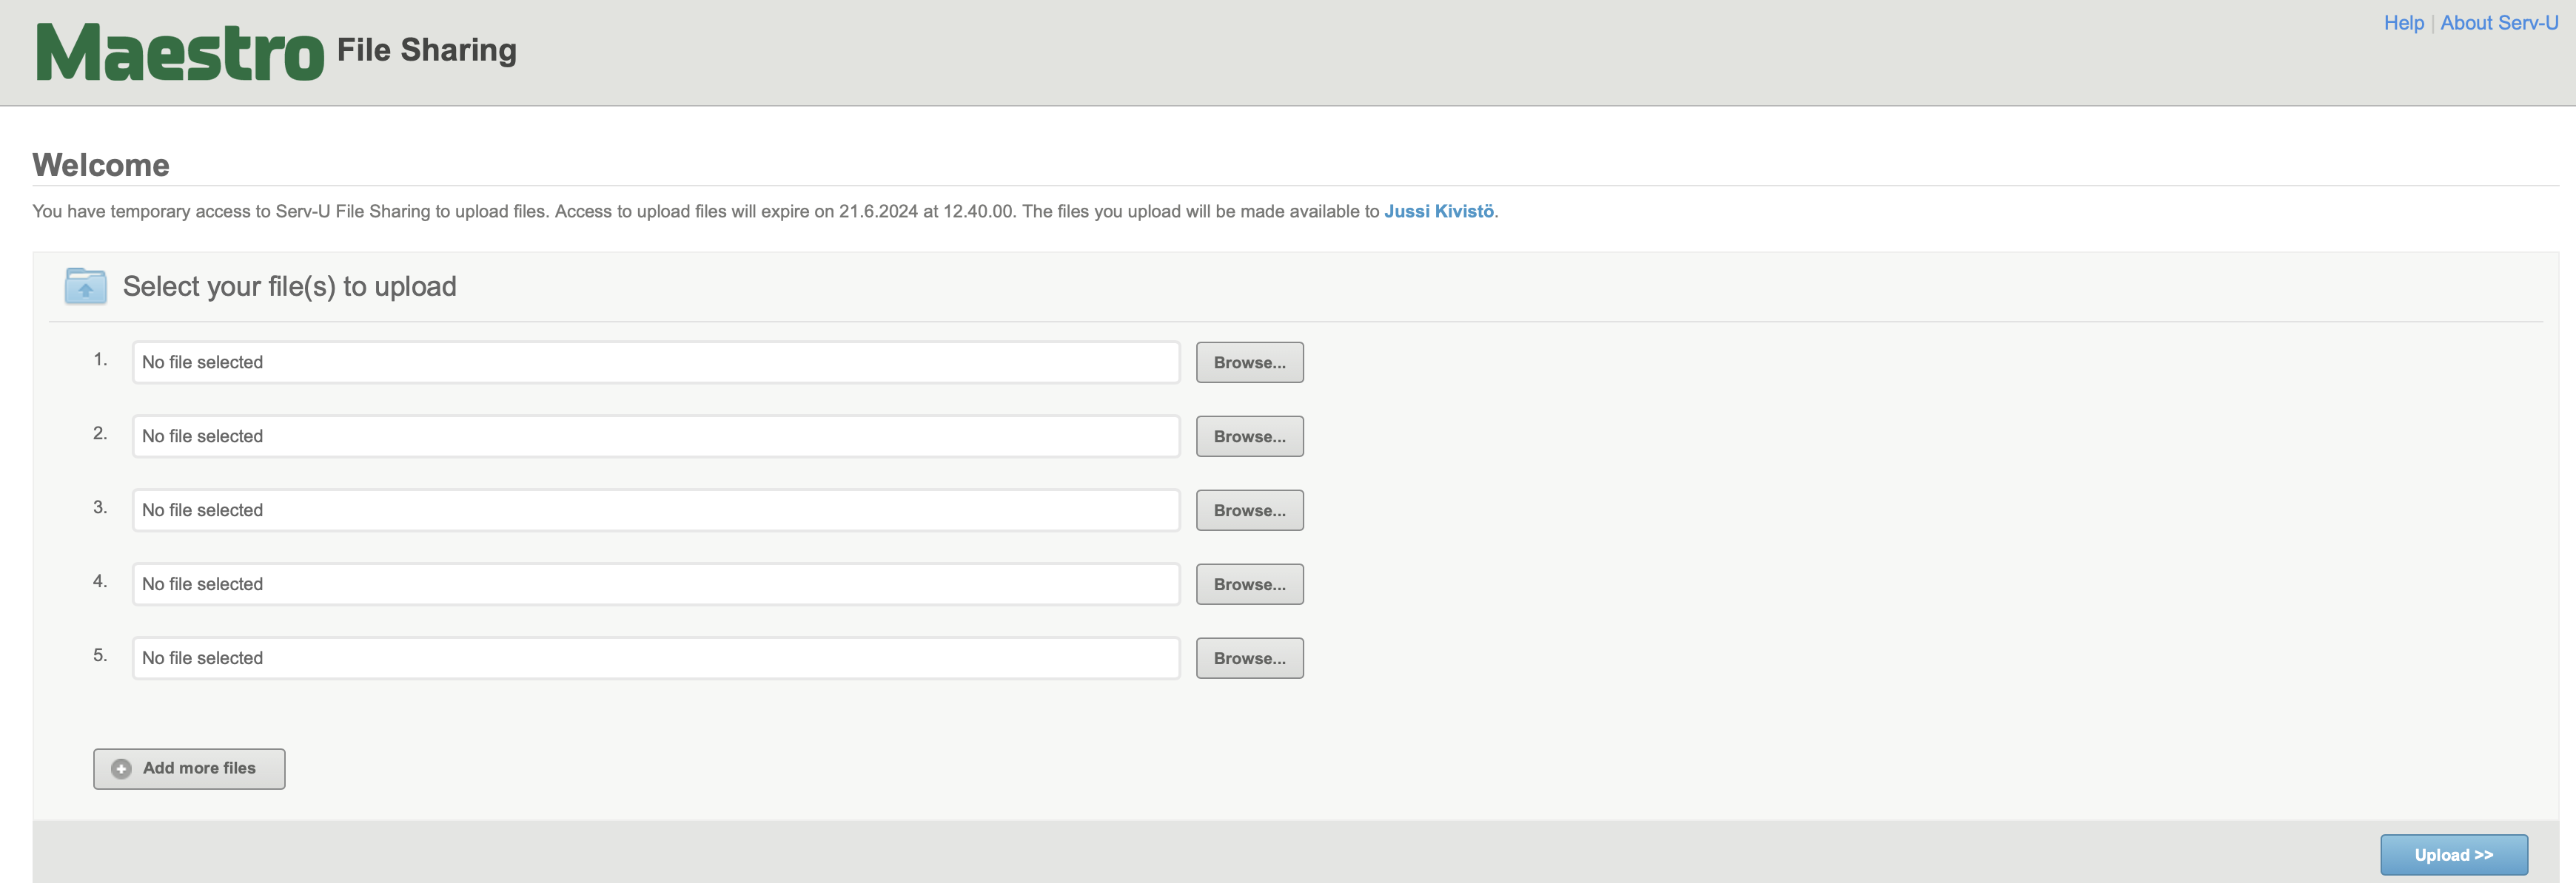
Task: Click the upload folder icon
Action: pyautogui.click(x=86, y=287)
